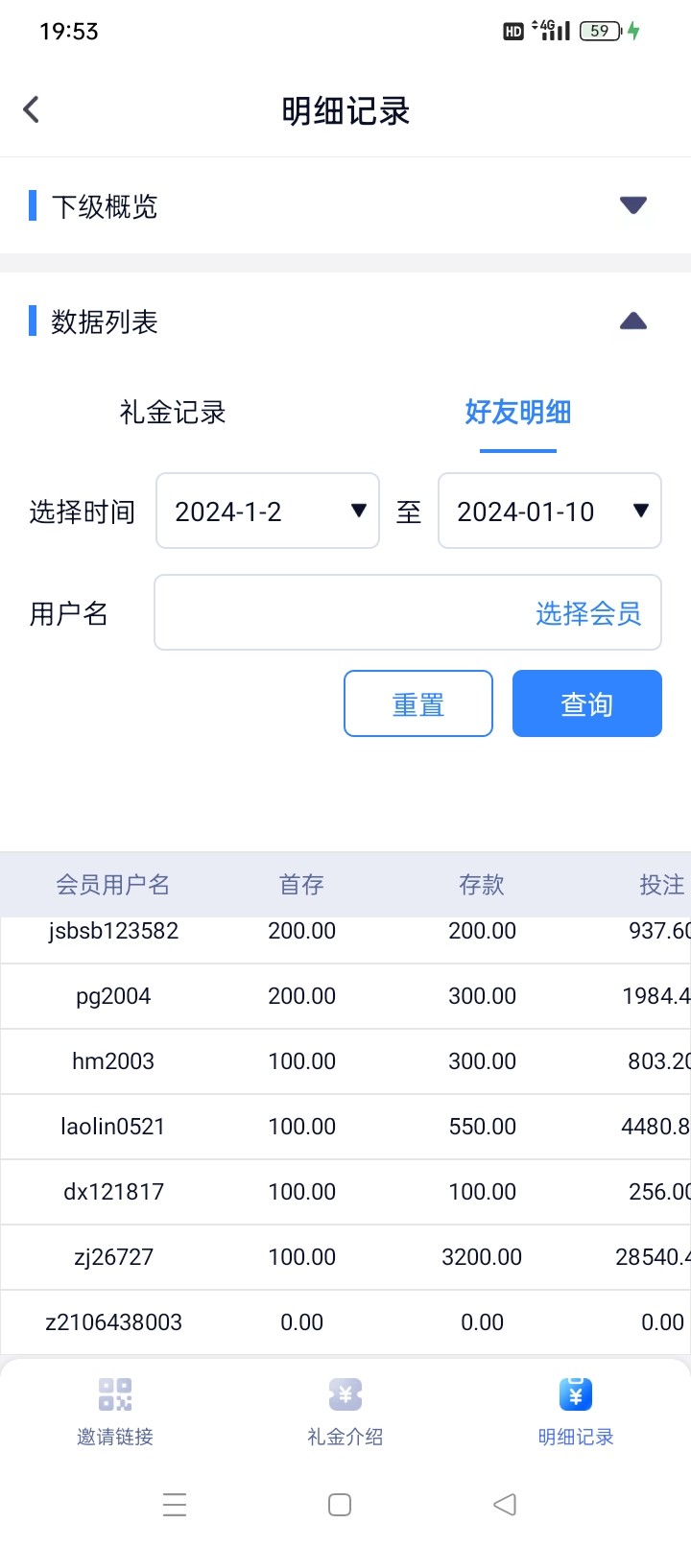Expand the 下级概览 section
The width and height of the screenshot is (691, 1547).
click(632, 205)
